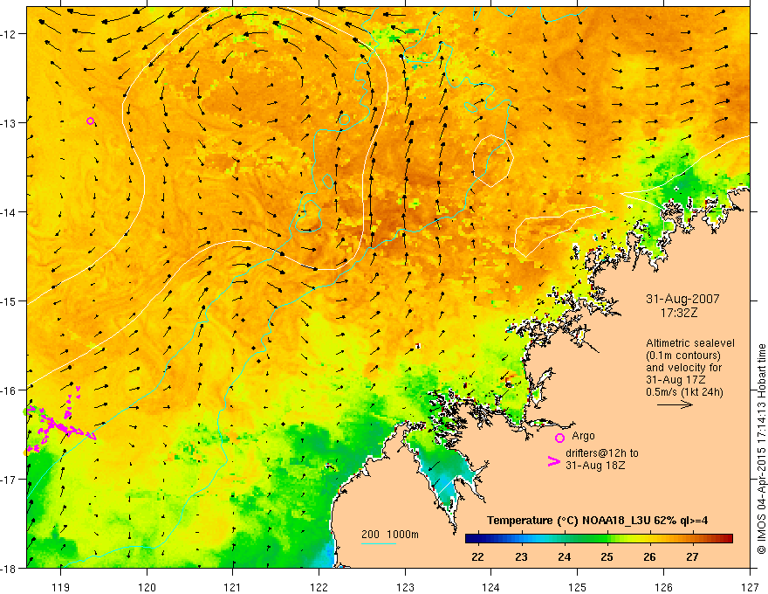Click the longitude axis label 120
768x594 pixels.
point(147,587)
